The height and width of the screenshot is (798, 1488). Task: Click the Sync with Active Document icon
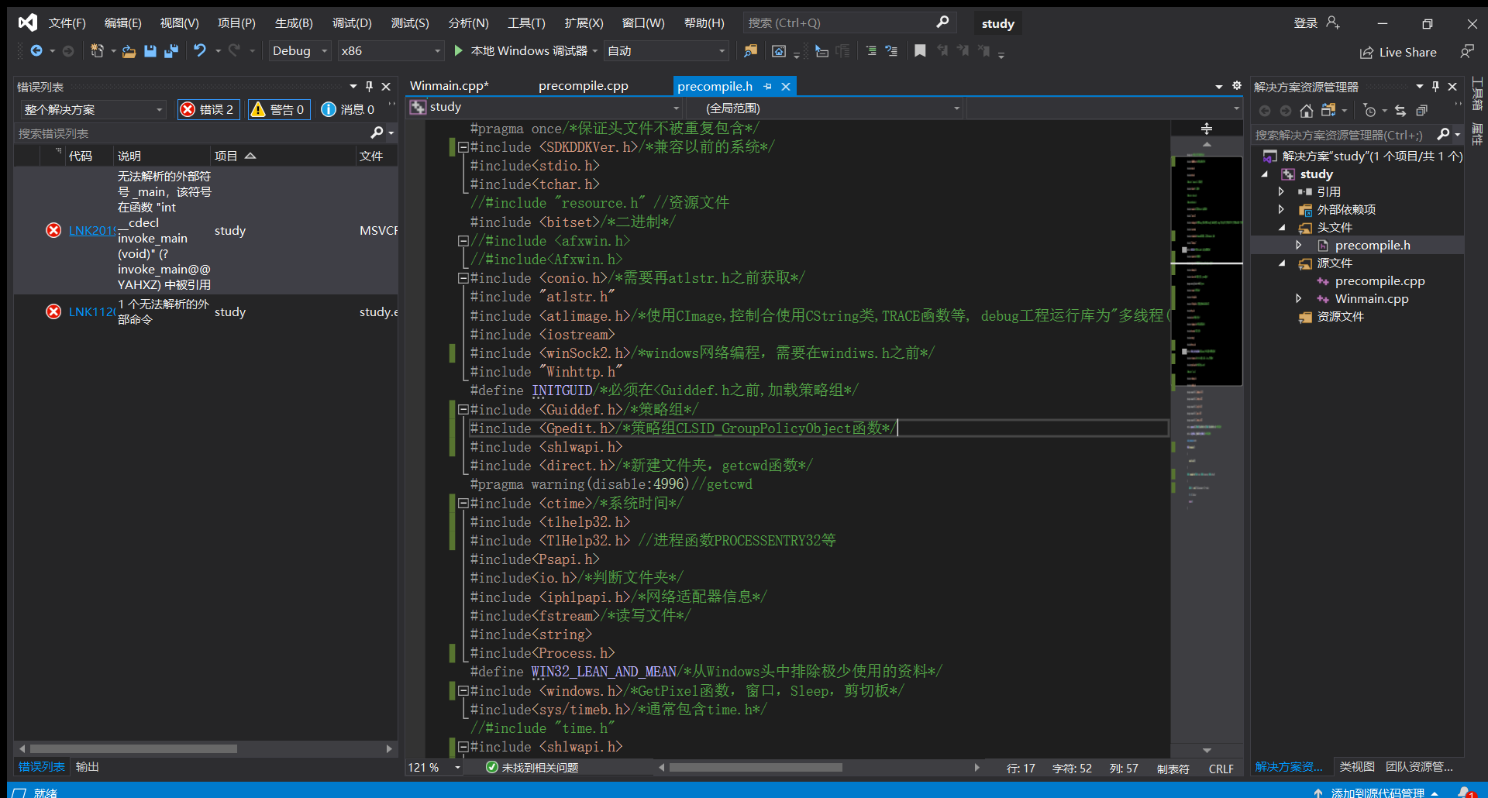[1400, 111]
